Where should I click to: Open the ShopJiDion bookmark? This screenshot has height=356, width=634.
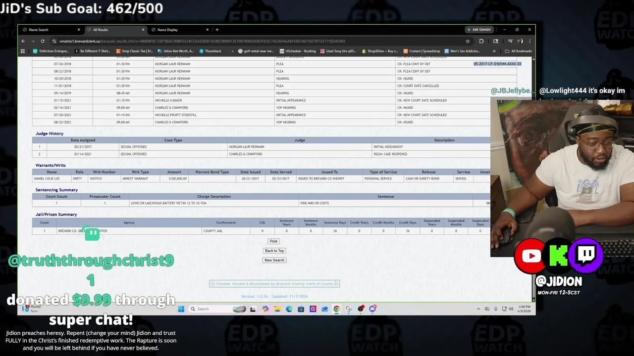[x=380, y=51]
